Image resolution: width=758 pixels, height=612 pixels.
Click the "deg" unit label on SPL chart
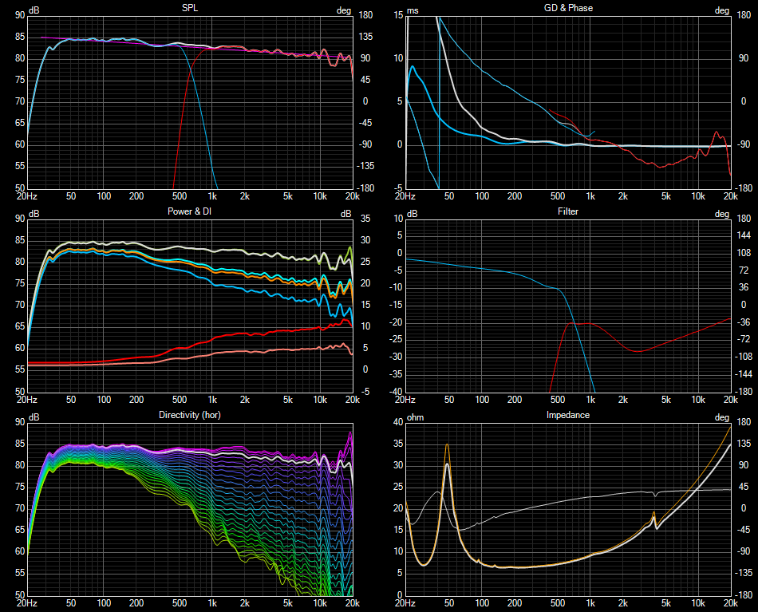(x=344, y=10)
